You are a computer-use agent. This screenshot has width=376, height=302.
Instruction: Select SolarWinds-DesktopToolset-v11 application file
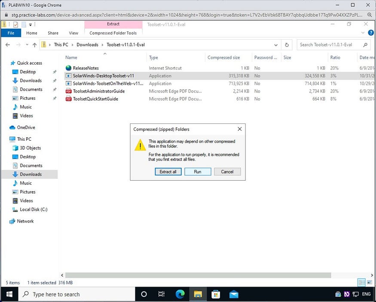click(x=104, y=76)
